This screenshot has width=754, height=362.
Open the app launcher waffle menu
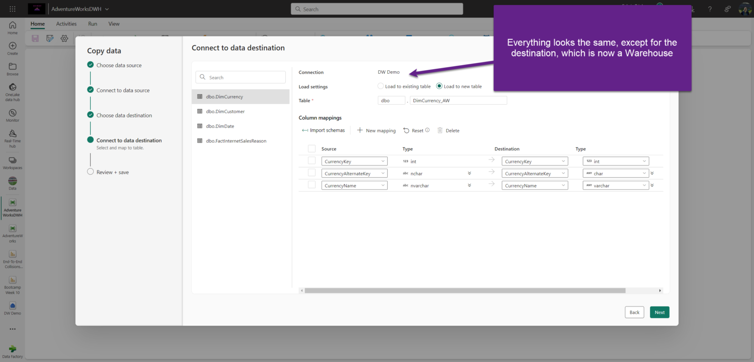(x=12, y=9)
